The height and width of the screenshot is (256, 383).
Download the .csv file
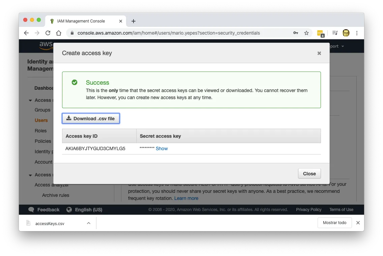point(91,119)
